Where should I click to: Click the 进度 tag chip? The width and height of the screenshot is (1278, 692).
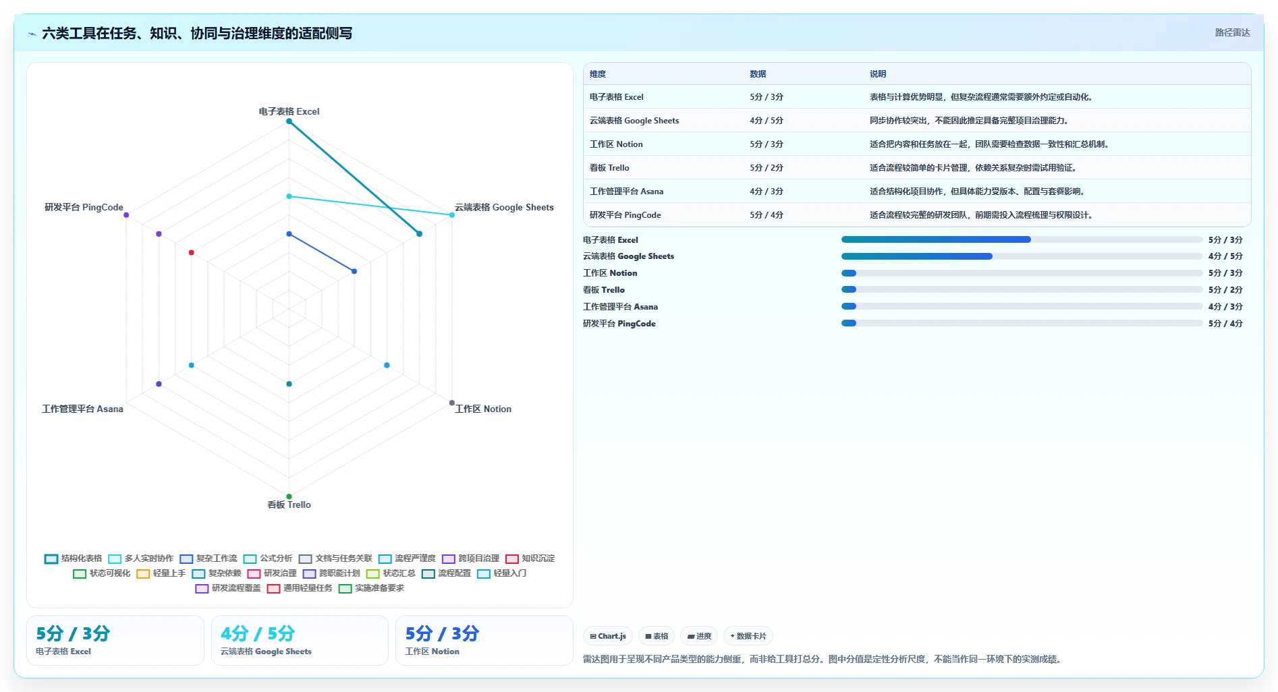(699, 636)
